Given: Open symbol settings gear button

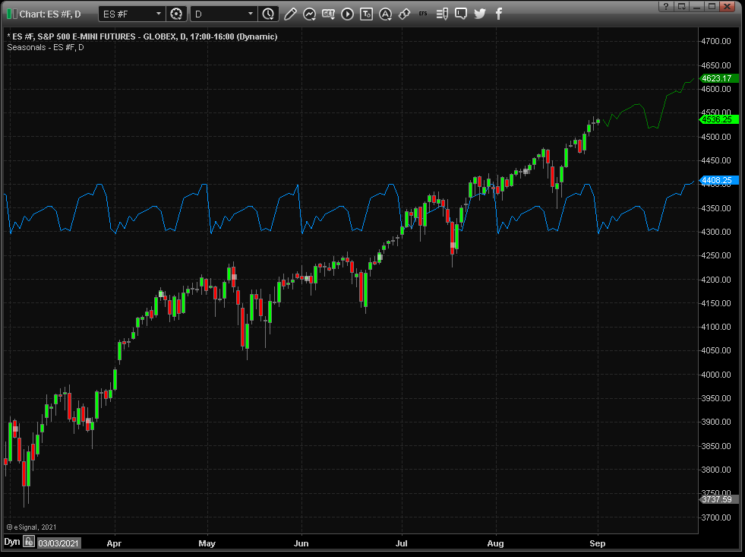Looking at the screenshot, I should pyautogui.click(x=176, y=14).
